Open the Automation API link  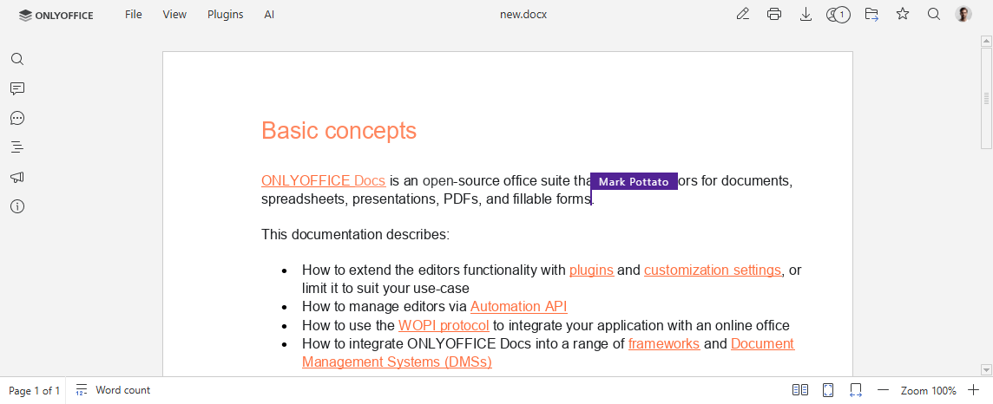(519, 307)
